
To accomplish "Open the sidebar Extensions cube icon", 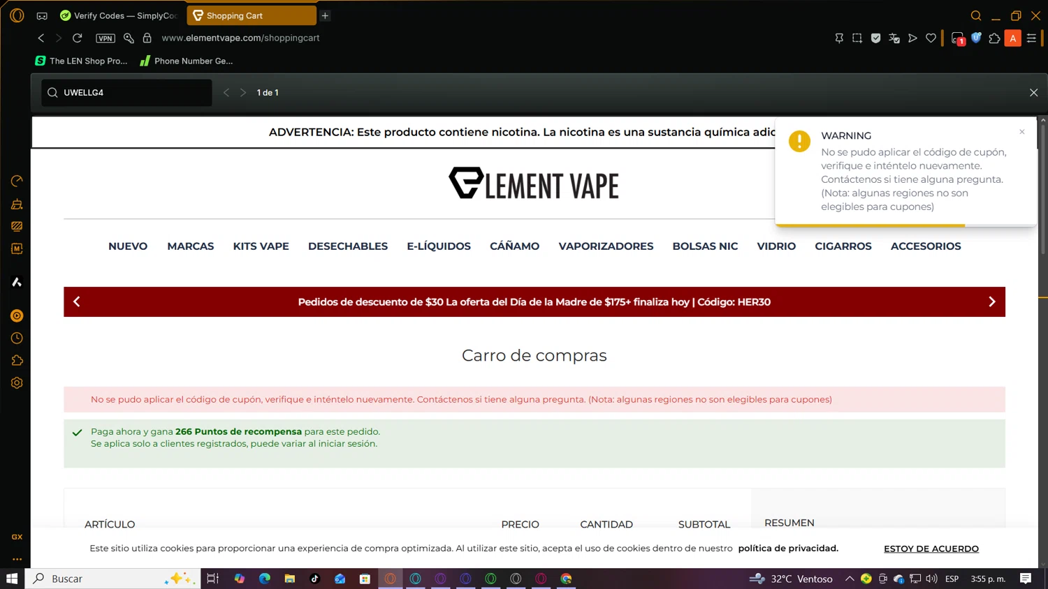I will pos(17,360).
